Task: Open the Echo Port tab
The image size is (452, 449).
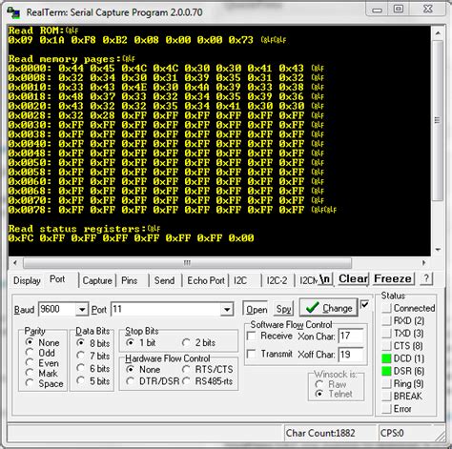Action: tap(206, 280)
